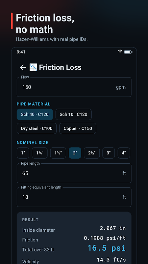This screenshot has height=264, width=148.
Task: Choose the 3" nominal size
Action: [x=109, y=153]
